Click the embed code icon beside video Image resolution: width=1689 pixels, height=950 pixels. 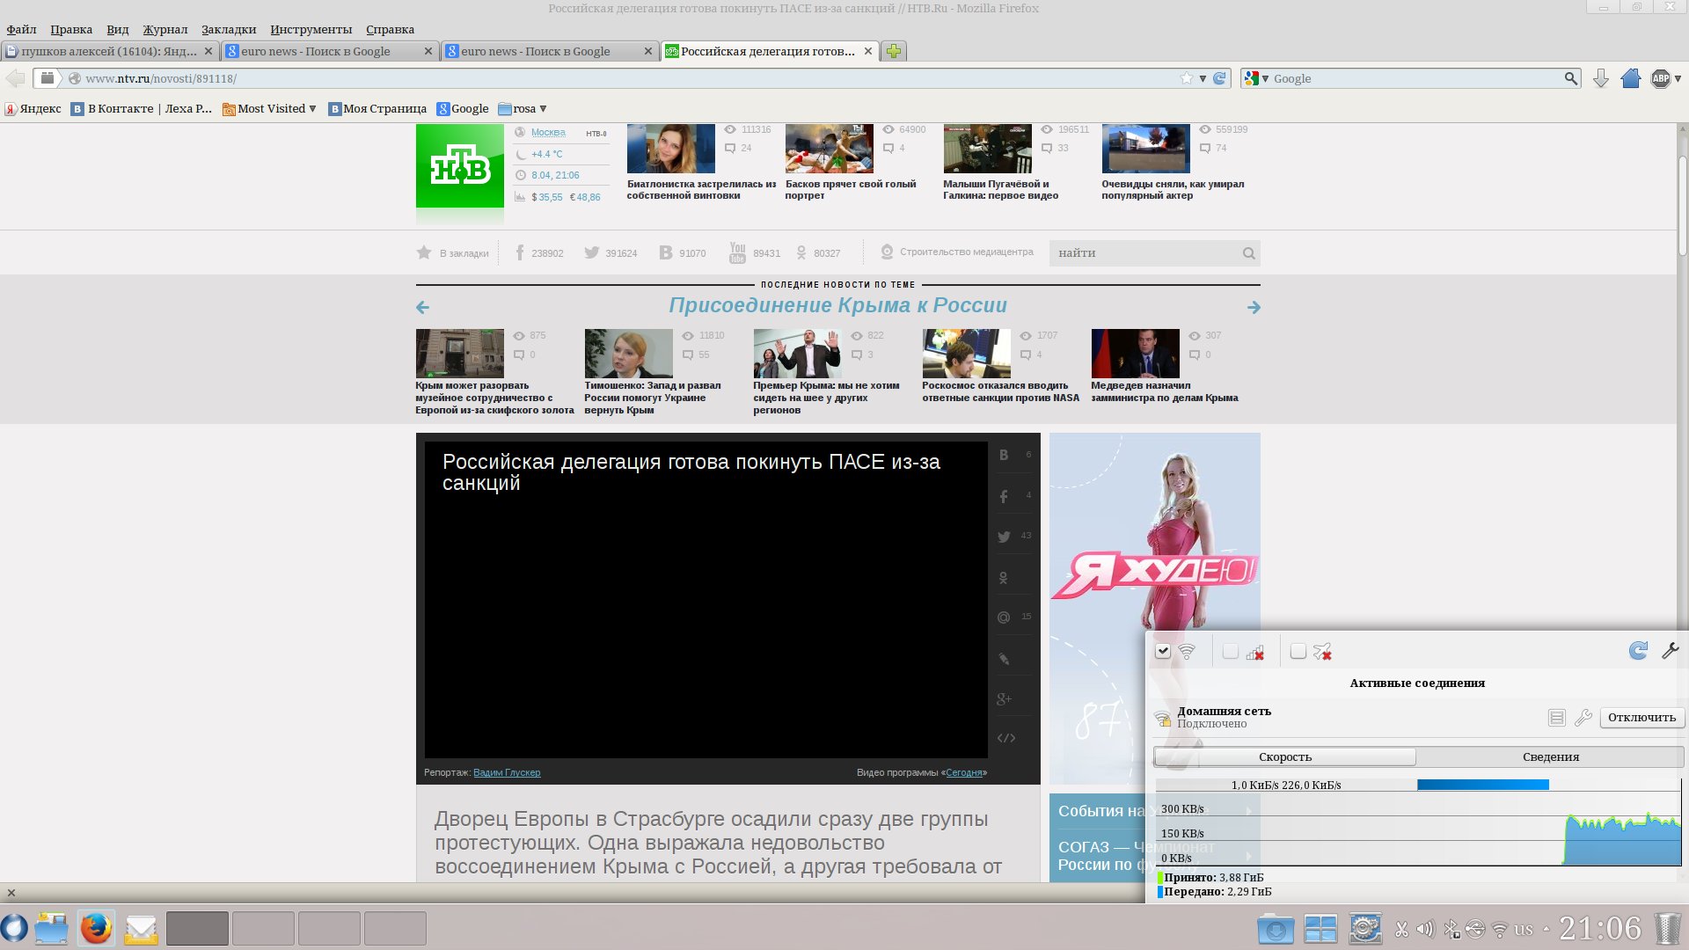(1006, 738)
